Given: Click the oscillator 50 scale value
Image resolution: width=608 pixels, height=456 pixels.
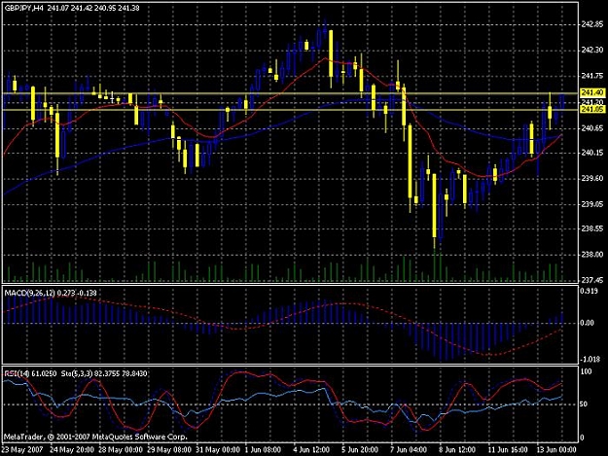Looking at the screenshot, I should tap(583, 404).
